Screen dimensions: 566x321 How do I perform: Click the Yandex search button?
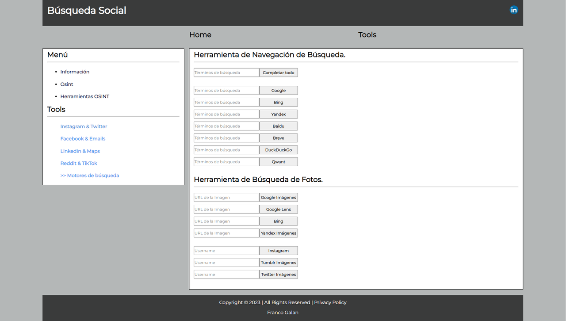(279, 114)
